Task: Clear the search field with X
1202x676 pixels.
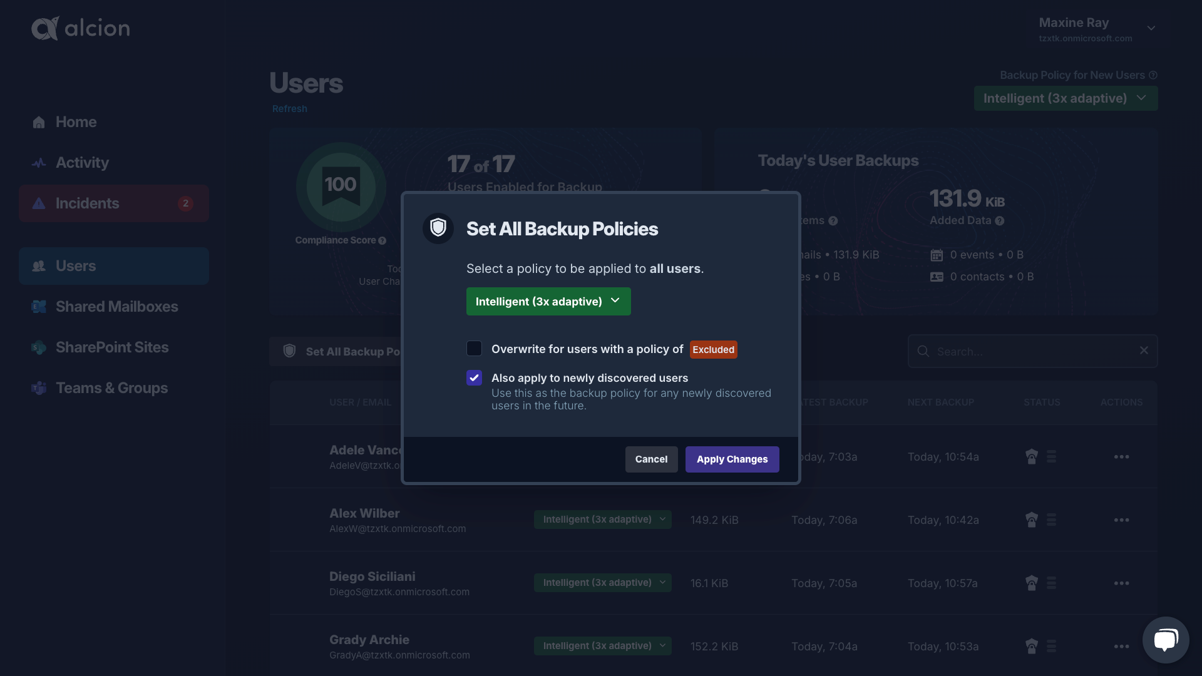Action: coord(1144,351)
